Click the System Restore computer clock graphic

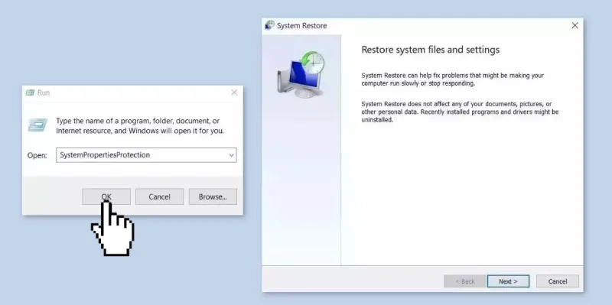[x=301, y=74]
